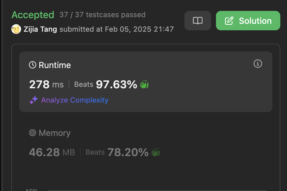This screenshot has height=191, width=287.
Task: Click the clapping hands next to 97.63%
Action: [x=144, y=84]
